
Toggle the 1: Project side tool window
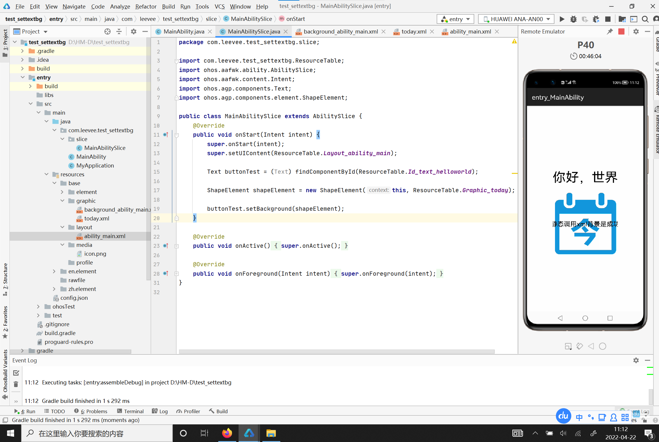click(x=5, y=43)
